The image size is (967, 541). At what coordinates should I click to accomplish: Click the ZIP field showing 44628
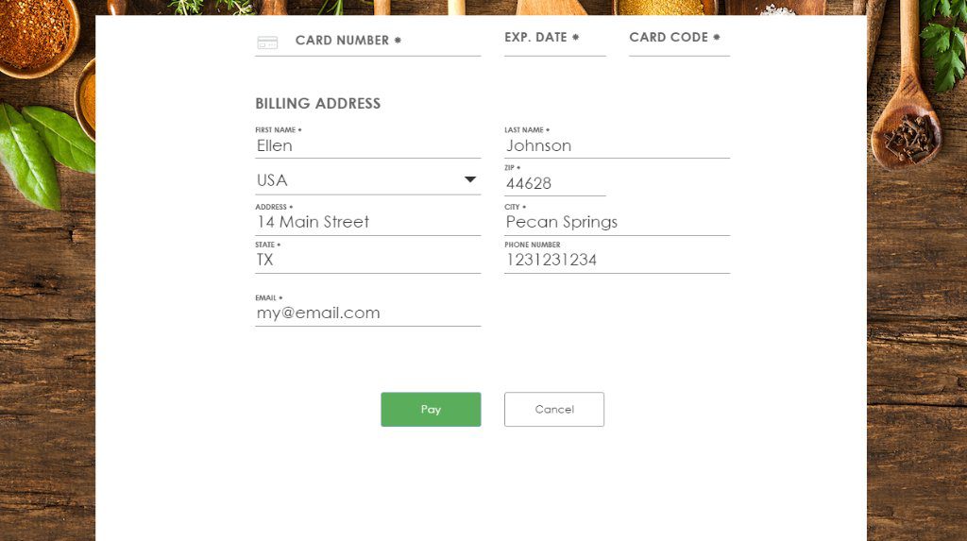pyautogui.click(x=554, y=183)
